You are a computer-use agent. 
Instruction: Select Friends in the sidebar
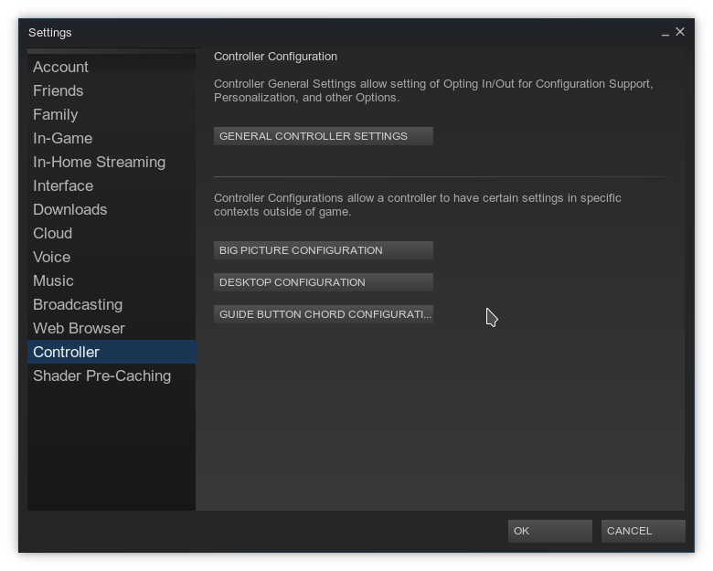(x=58, y=91)
